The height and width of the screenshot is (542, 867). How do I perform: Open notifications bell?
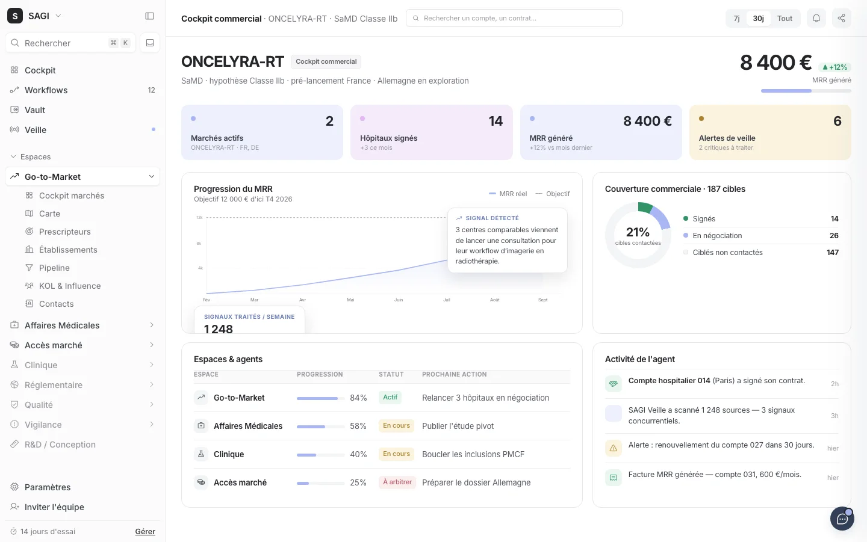(816, 18)
